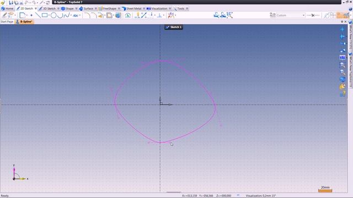Image resolution: width=353 pixels, height=198 pixels.
Task: Select the Fillet tool
Action: click(x=87, y=15)
